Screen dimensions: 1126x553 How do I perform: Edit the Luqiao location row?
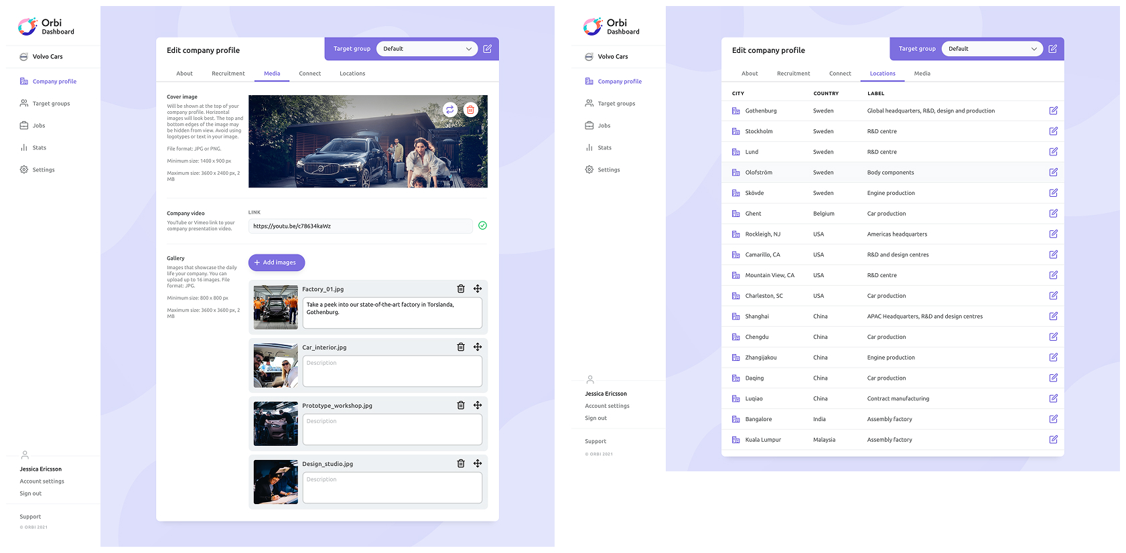(x=1054, y=398)
